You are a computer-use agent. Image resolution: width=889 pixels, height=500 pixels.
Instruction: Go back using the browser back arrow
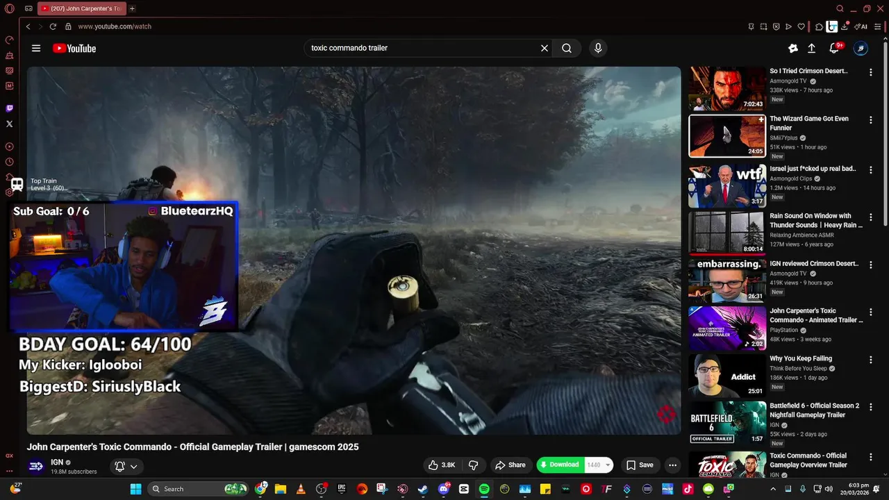tap(28, 26)
